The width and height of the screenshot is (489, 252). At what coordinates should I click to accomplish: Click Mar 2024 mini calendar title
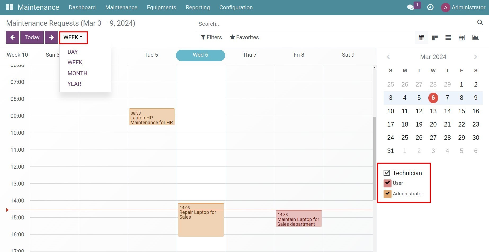(433, 57)
